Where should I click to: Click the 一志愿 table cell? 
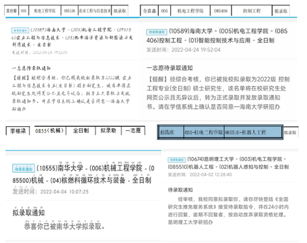(133, 130)
